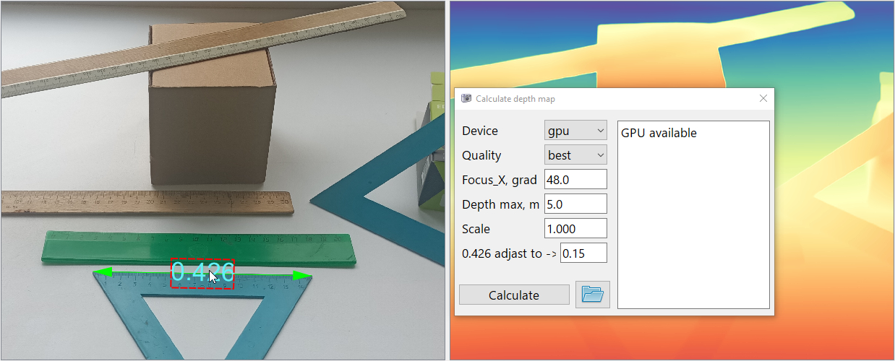Select the Depth max input showing 5.0
The width and height of the screenshot is (895, 361).
pyautogui.click(x=575, y=204)
